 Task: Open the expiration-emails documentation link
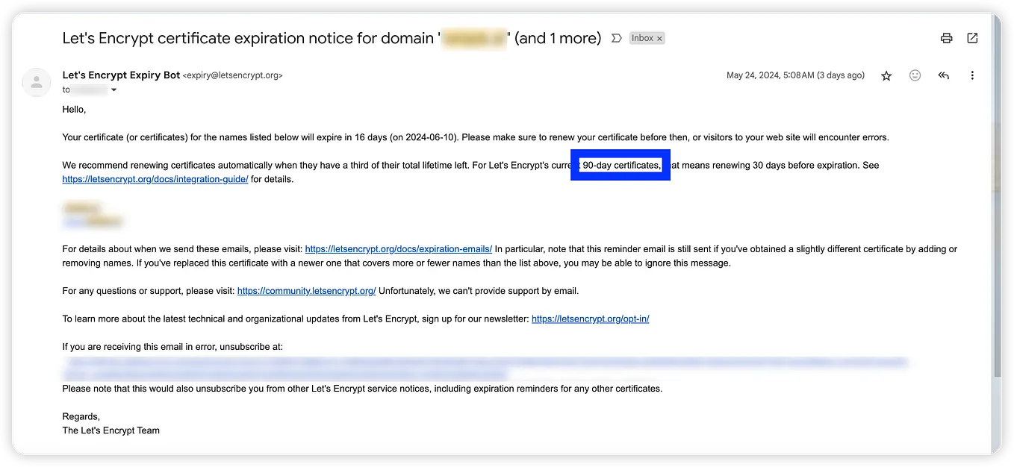coord(397,248)
